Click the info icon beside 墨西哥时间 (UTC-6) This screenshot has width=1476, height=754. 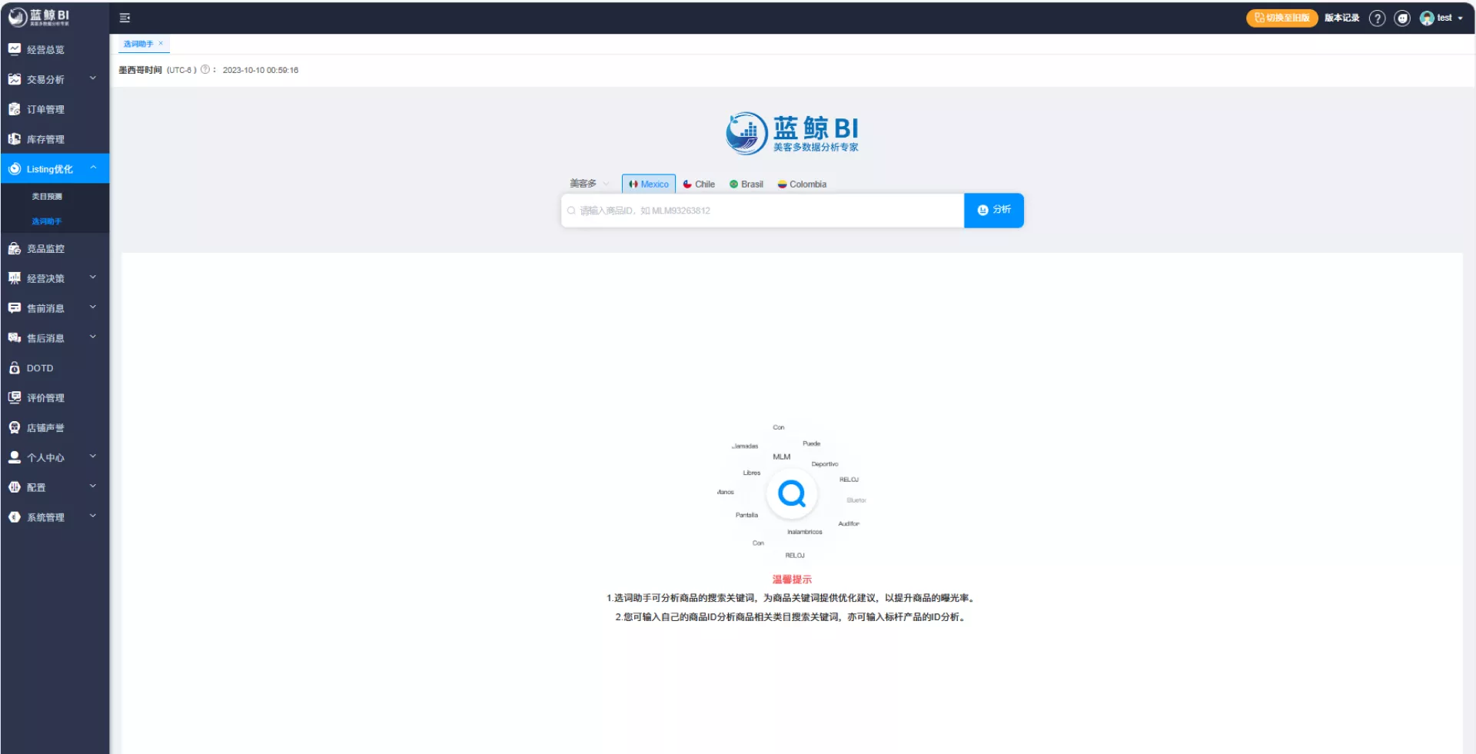pyautogui.click(x=205, y=69)
